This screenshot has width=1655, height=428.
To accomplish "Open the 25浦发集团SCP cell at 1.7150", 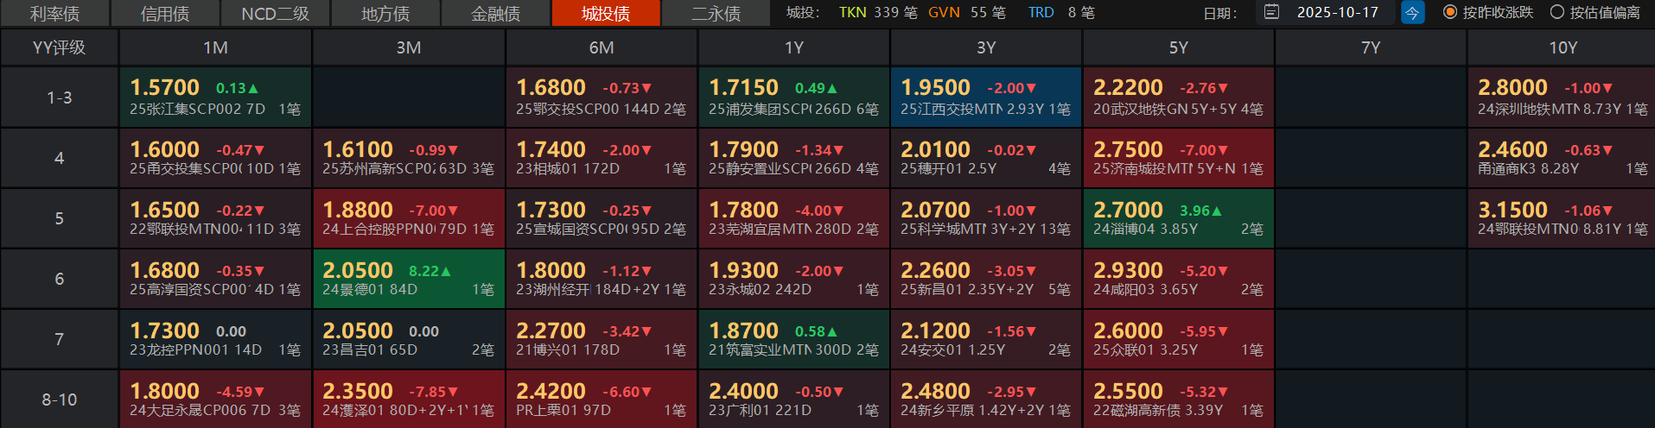I will pyautogui.click(x=794, y=98).
